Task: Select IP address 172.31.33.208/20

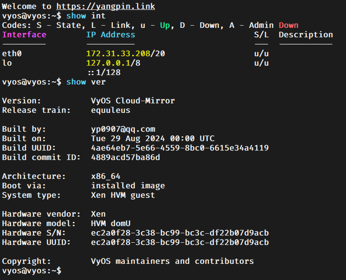Action: 125,53
